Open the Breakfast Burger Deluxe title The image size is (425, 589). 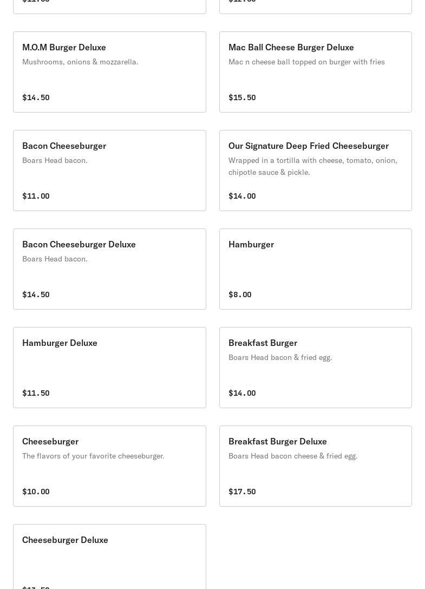click(x=278, y=442)
